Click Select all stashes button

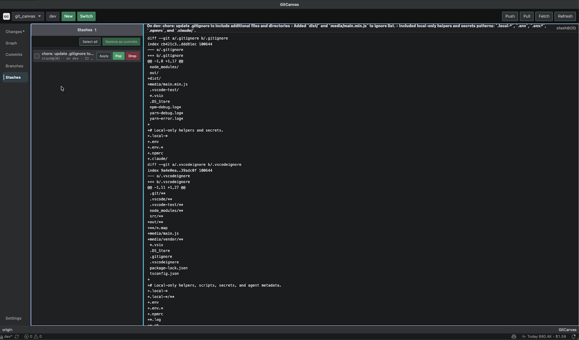pyautogui.click(x=90, y=42)
